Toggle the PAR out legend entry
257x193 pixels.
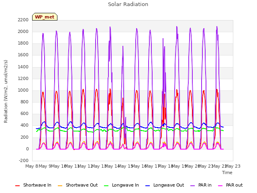click(230, 185)
